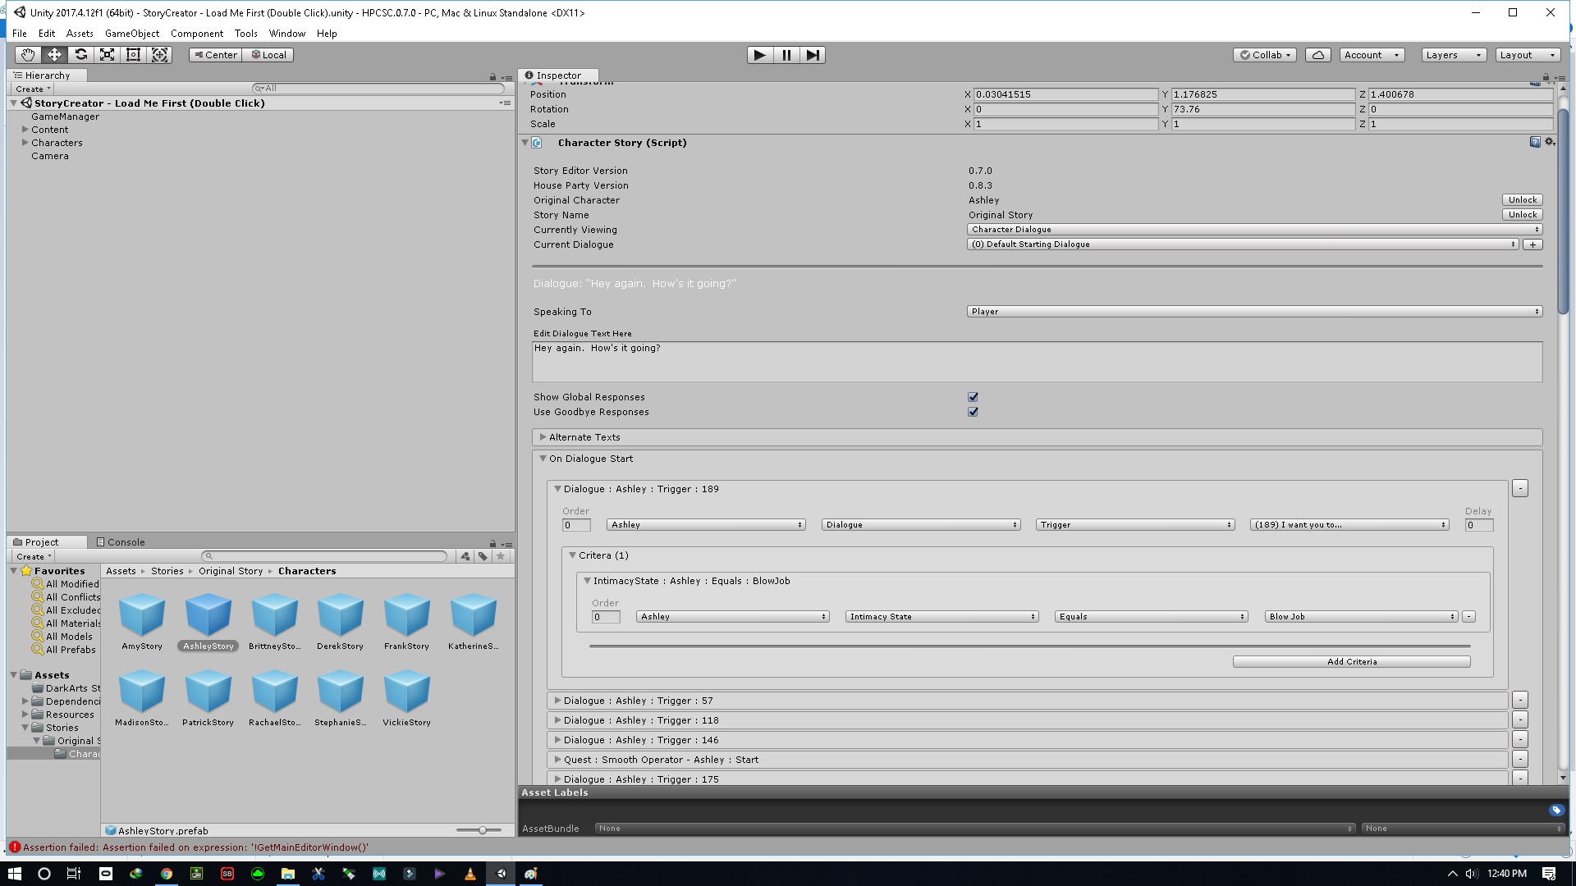This screenshot has width=1576, height=886.
Task: Click the Step frame button
Action: [813, 55]
